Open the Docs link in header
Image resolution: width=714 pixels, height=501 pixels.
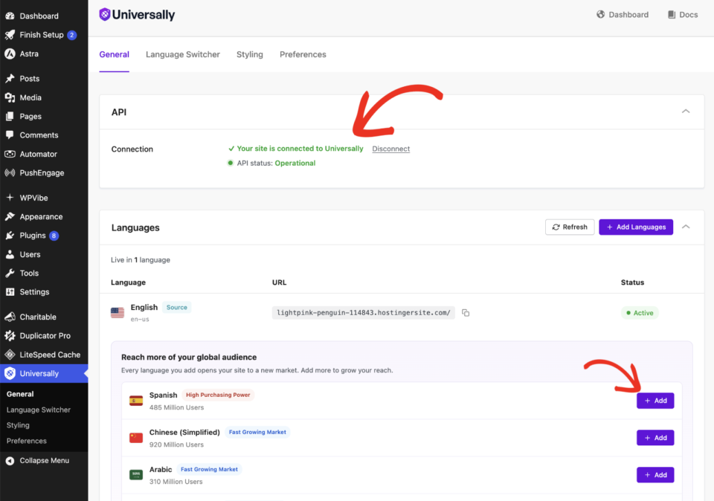[x=683, y=15]
